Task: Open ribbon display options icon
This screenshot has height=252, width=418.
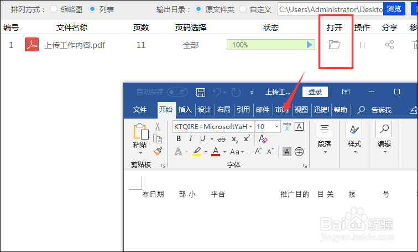Action: point(346,92)
